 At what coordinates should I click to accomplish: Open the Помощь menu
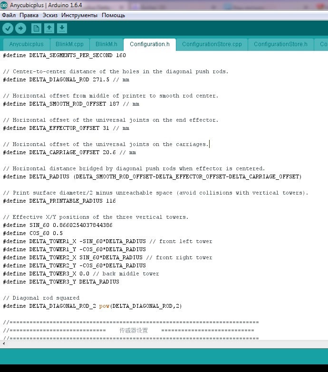pyautogui.click(x=113, y=15)
